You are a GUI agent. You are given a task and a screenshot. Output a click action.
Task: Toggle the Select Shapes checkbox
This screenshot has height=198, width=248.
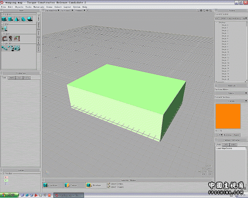tap(109, 187)
